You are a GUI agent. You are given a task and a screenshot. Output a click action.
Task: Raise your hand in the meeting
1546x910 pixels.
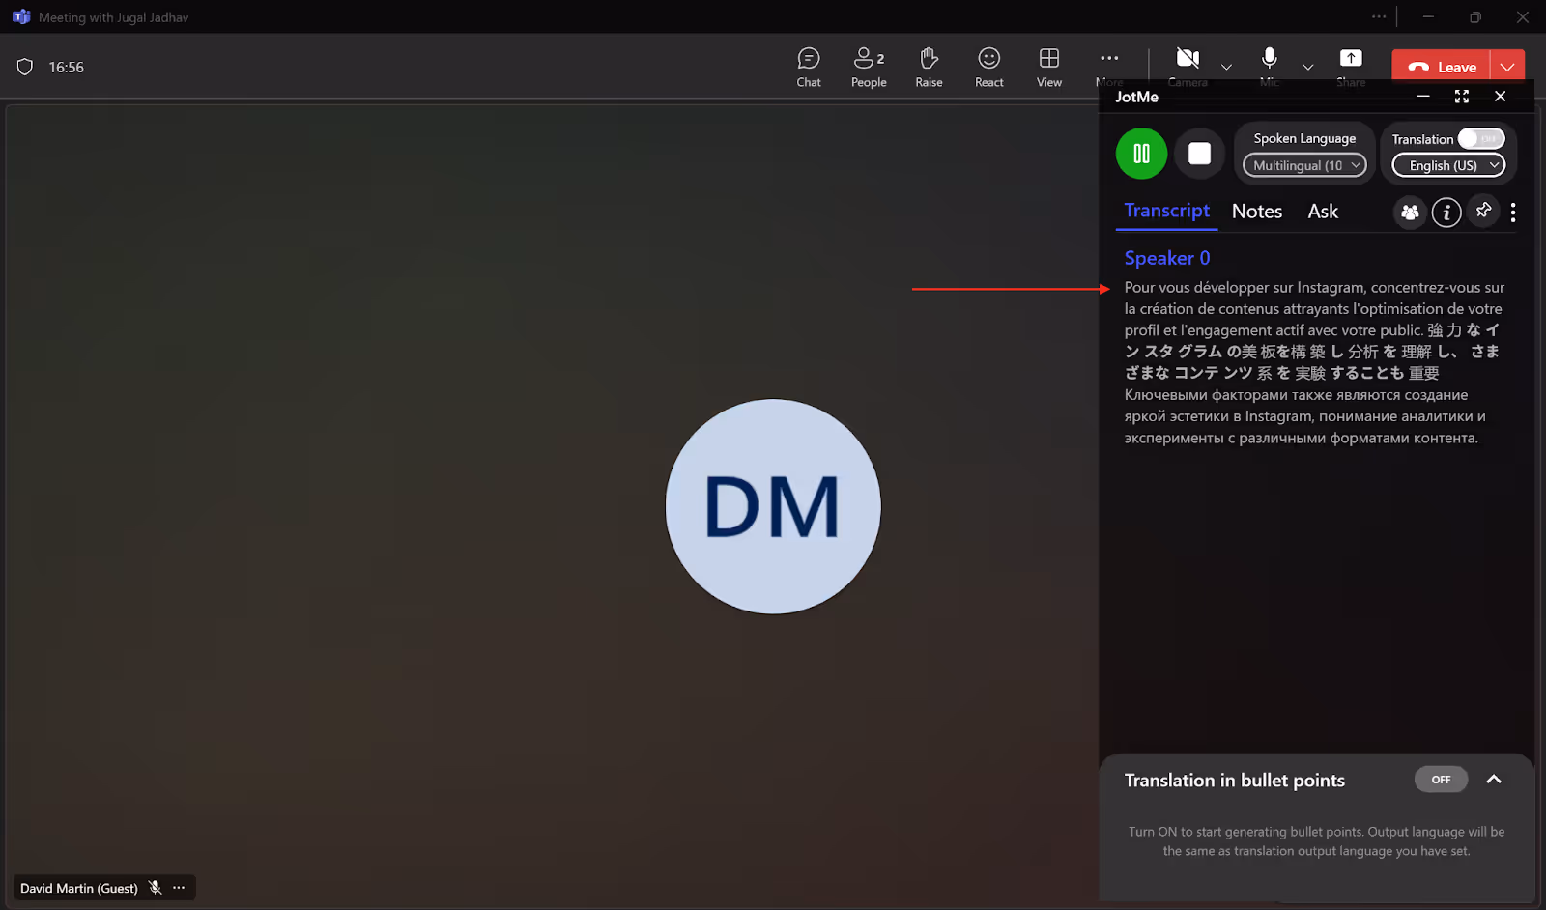click(929, 68)
